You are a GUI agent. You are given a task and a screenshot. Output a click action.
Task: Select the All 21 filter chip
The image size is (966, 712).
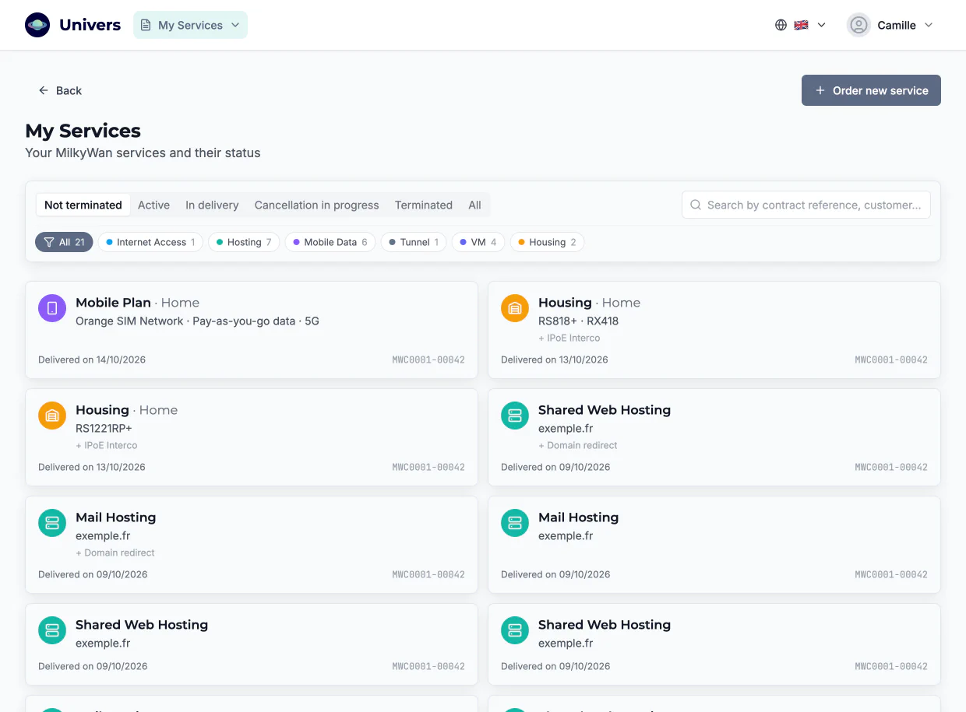64,242
